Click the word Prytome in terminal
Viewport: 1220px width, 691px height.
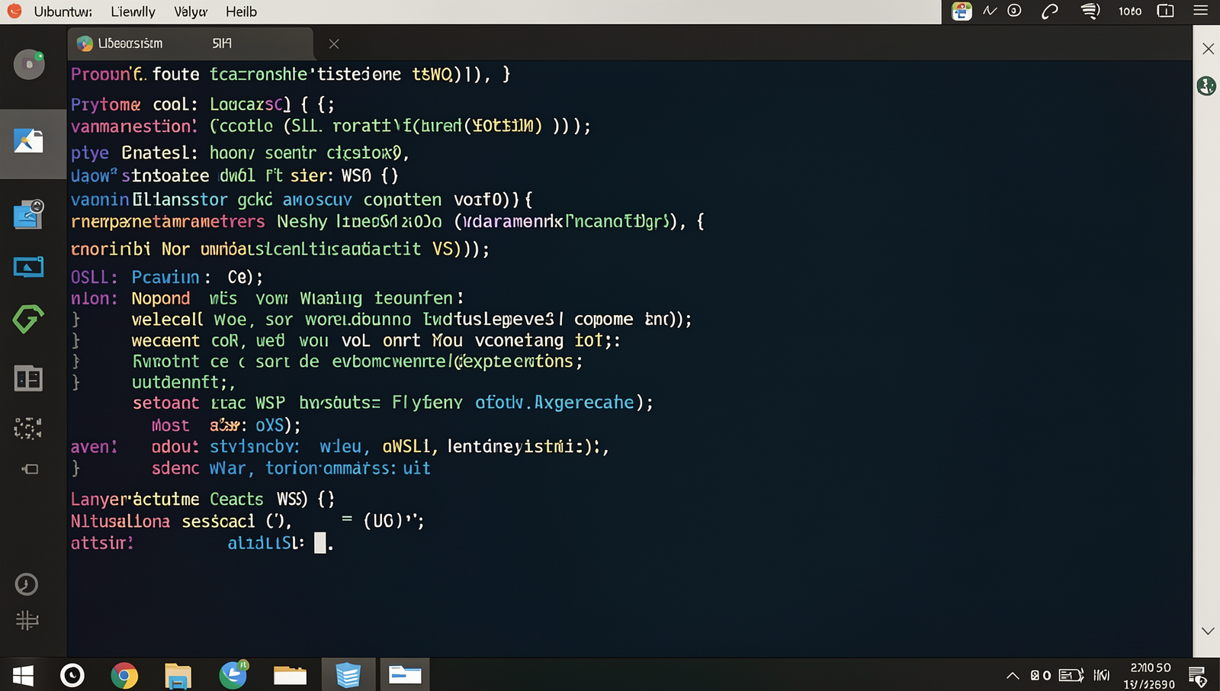(106, 104)
